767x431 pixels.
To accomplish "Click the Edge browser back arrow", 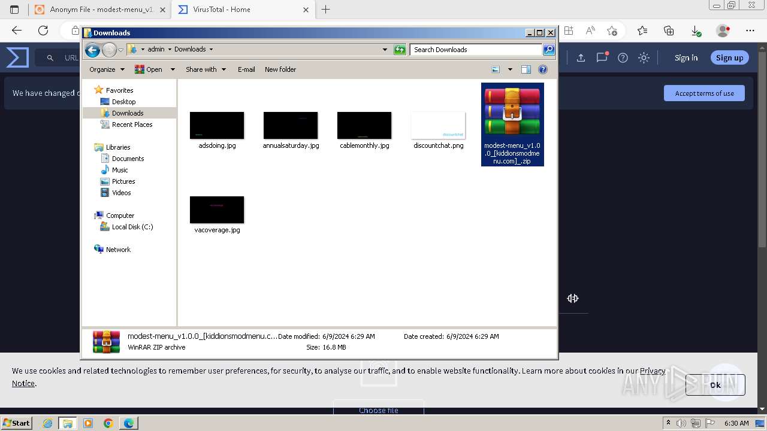I will click(x=17, y=31).
